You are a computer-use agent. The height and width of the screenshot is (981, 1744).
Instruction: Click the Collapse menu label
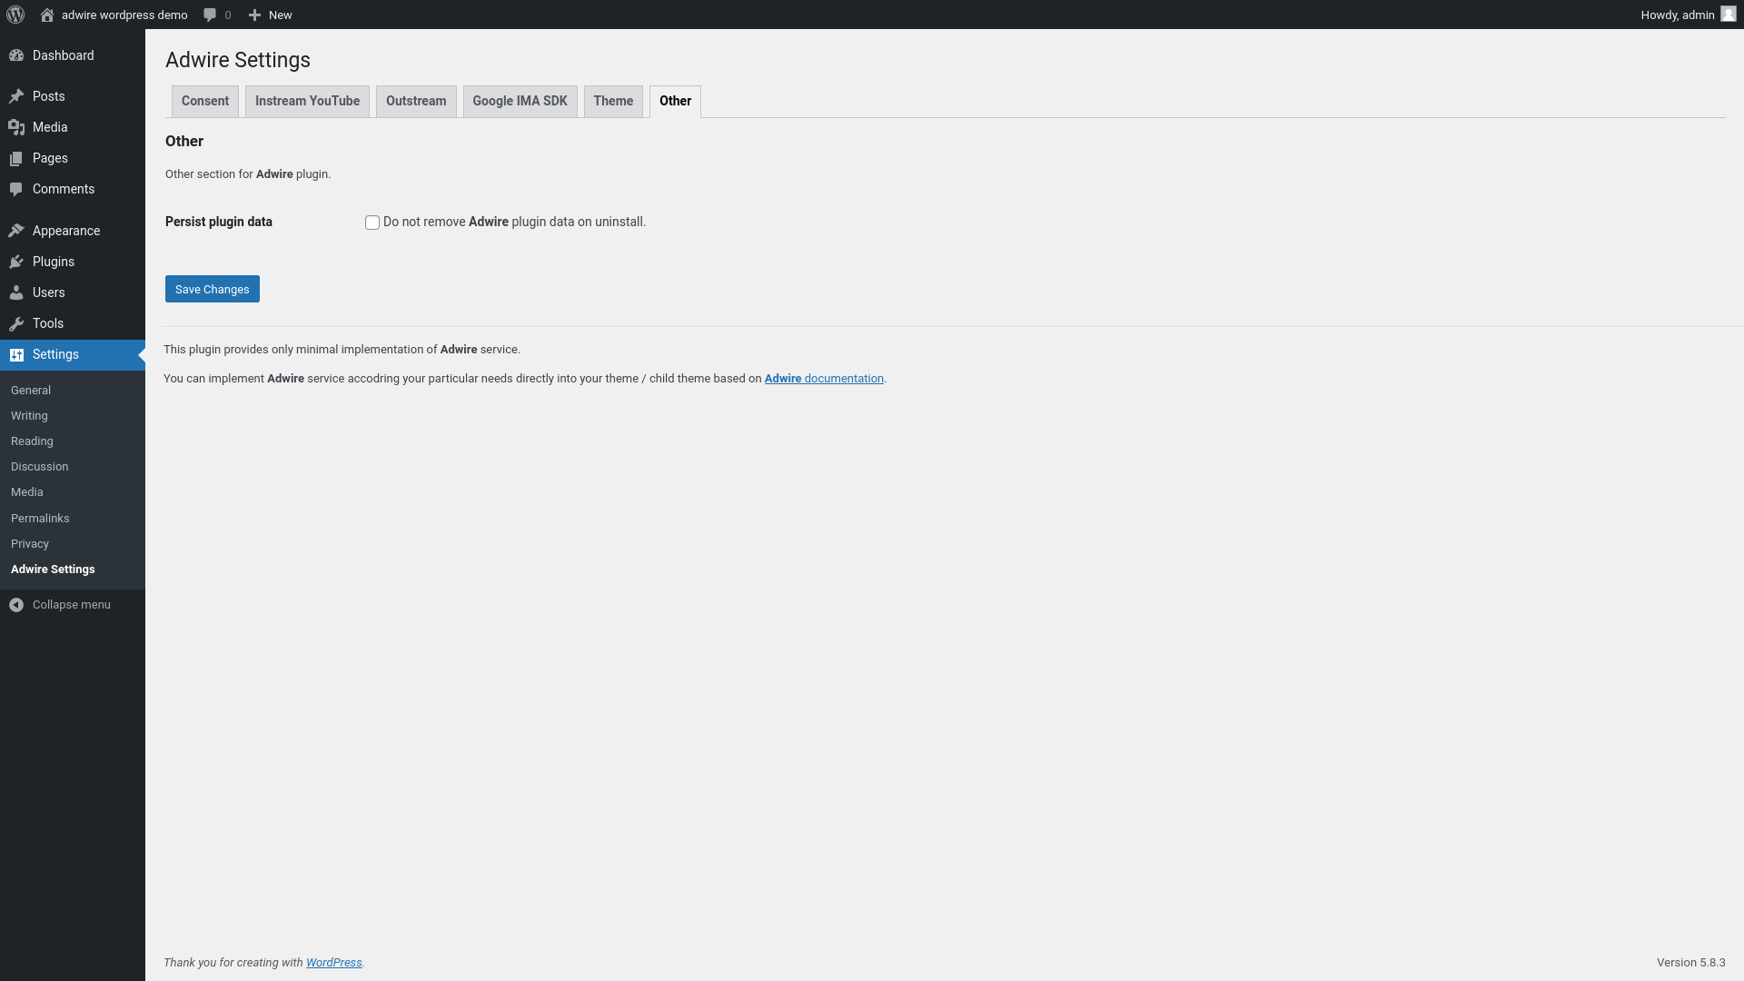pos(72,605)
